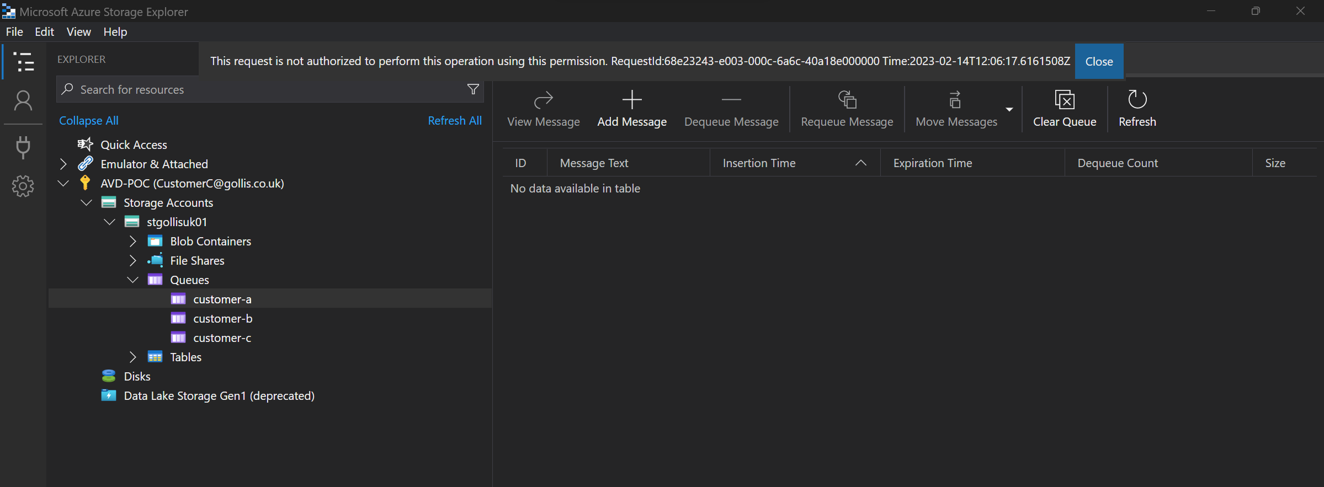Click the Quick Access star icon
This screenshot has width=1324, height=487.
(85, 145)
